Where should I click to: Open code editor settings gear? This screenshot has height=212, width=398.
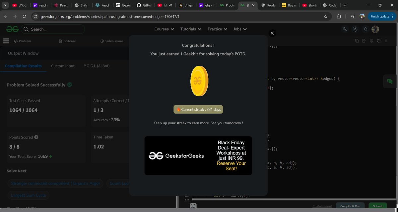tap(371, 40)
